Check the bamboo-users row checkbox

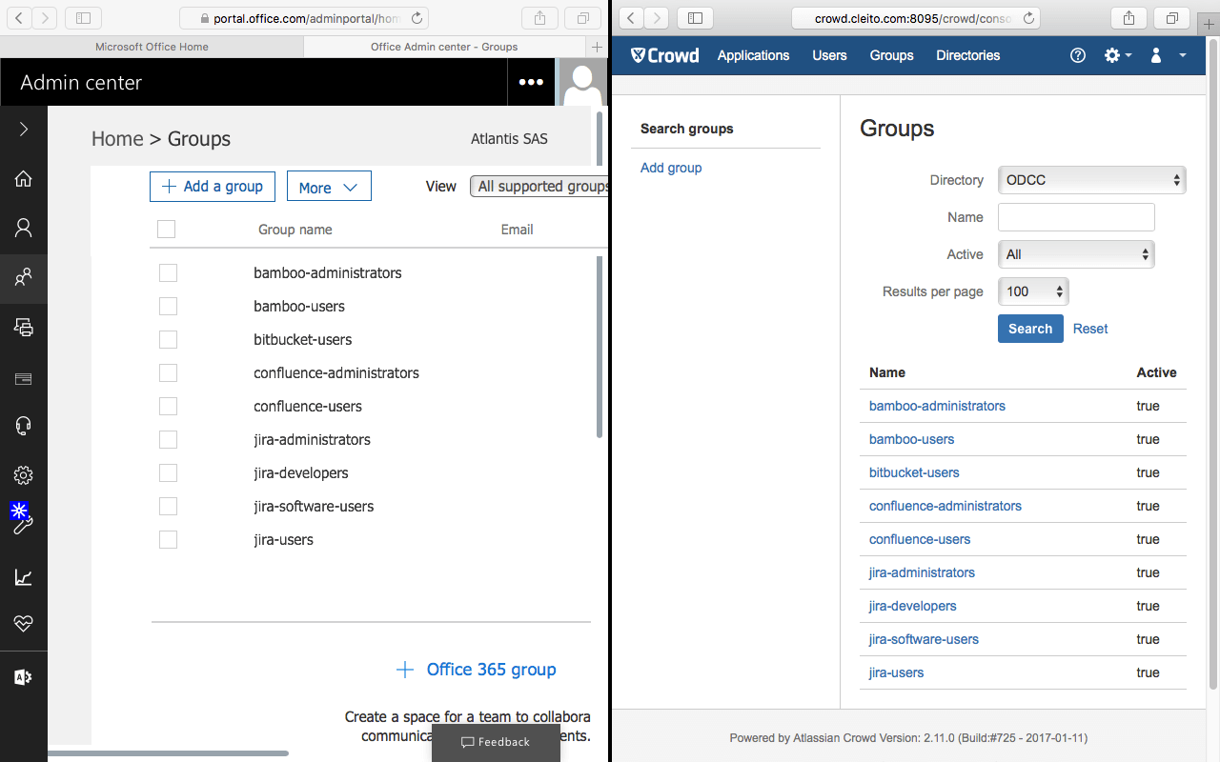click(x=168, y=306)
